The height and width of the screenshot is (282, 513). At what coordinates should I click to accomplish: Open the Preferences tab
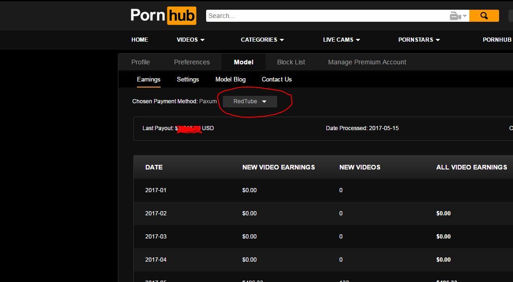tap(192, 62)
